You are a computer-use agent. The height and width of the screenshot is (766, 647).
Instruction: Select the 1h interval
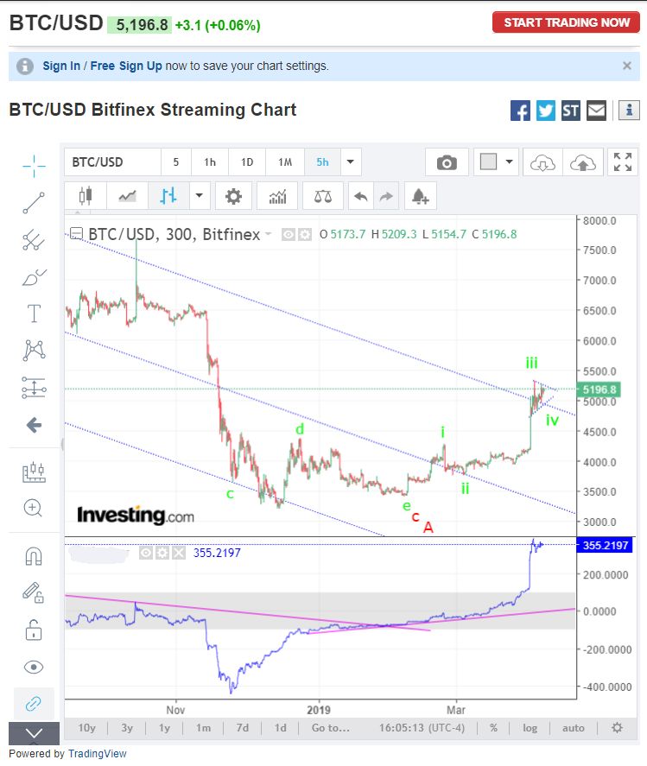(x=210, y=162)
